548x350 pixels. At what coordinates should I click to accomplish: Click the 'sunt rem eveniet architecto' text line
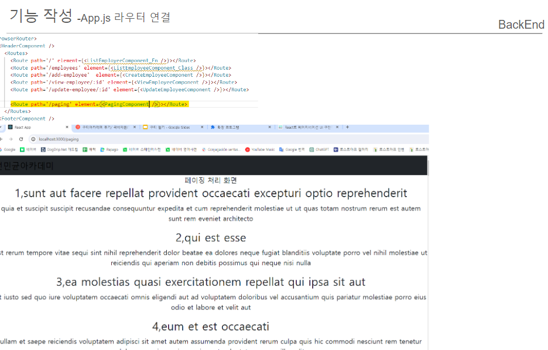[x=211, y=219]
